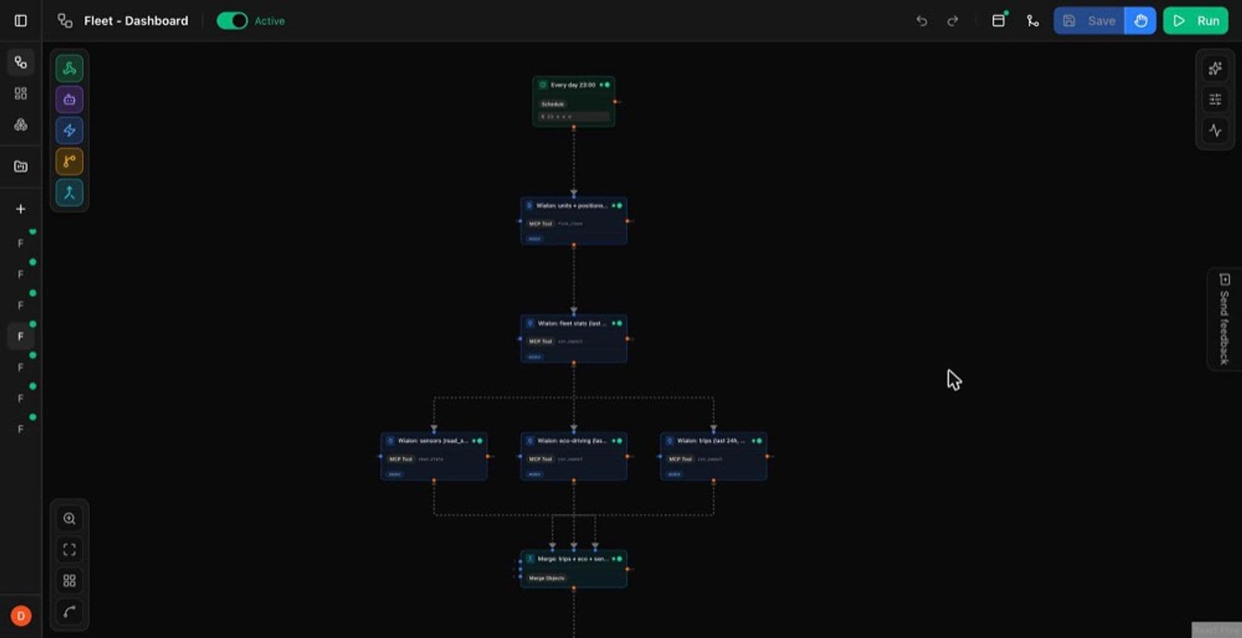Open the stacked cubes section in left nav
Viewport: 1242px width, 638px height.
click(20, 124)
